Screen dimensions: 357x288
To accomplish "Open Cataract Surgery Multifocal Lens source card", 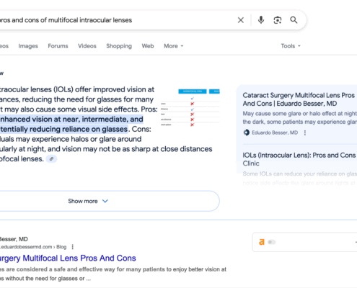I will (x=299, y=99).
